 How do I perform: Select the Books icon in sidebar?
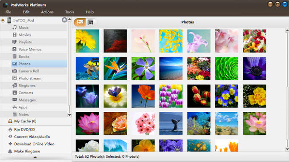tap(14, 57)
